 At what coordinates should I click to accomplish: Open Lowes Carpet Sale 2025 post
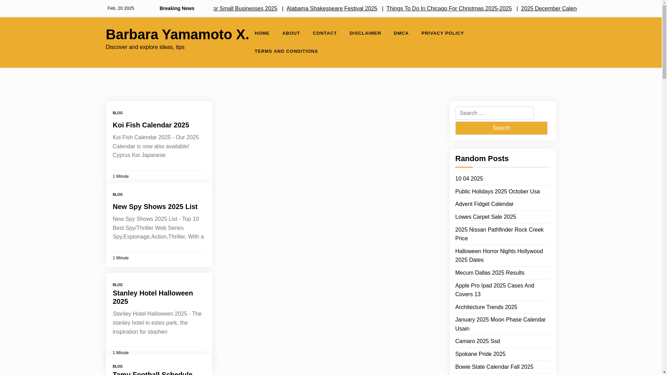pos(485,217)
